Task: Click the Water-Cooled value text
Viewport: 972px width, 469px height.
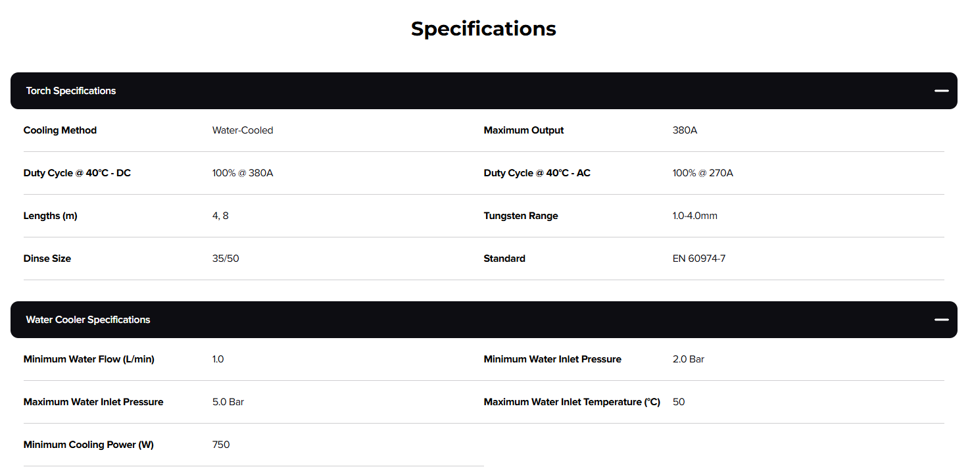Action: 243,130
